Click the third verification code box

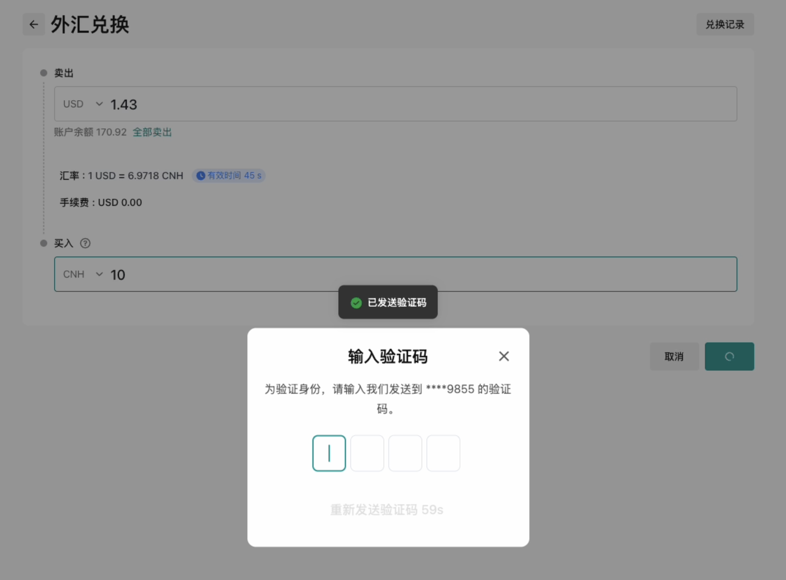point(405,453)
